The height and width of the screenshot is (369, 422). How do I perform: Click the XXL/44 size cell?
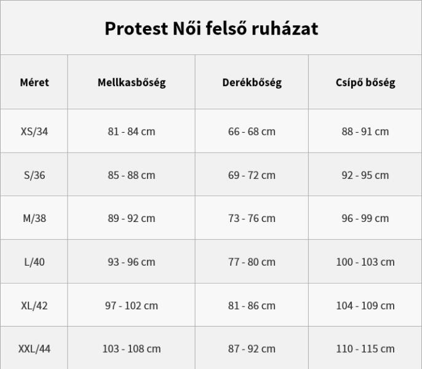(34, 349)
